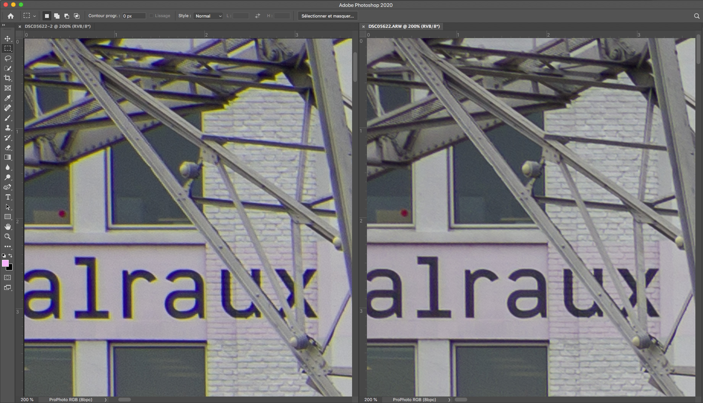The image size is (703, 403).
Task: Select the Lasso tool
Action: click(8, 59)
